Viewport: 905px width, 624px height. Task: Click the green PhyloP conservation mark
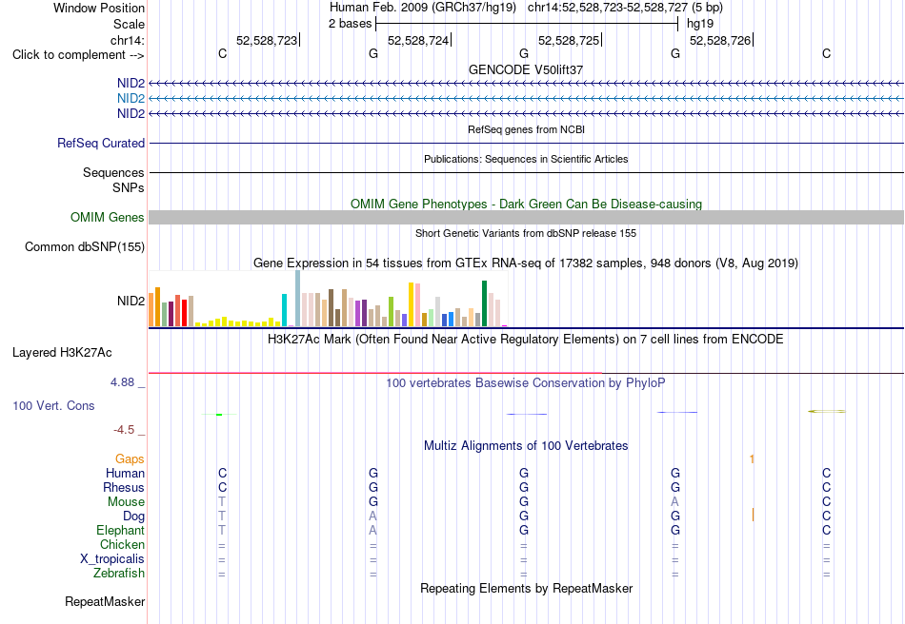[219, 415]
